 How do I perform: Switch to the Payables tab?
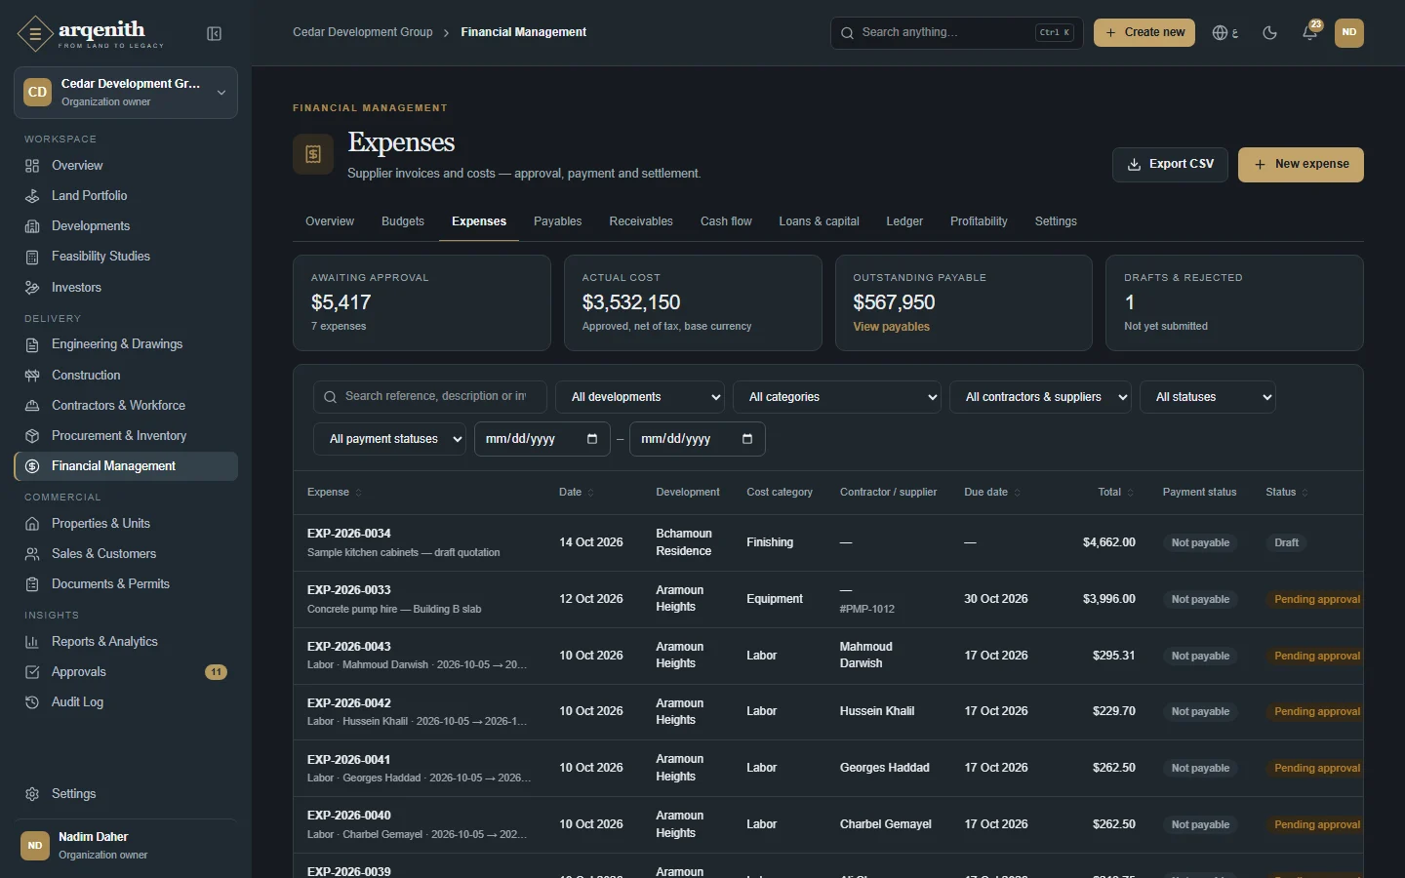(x=557, y=221)
